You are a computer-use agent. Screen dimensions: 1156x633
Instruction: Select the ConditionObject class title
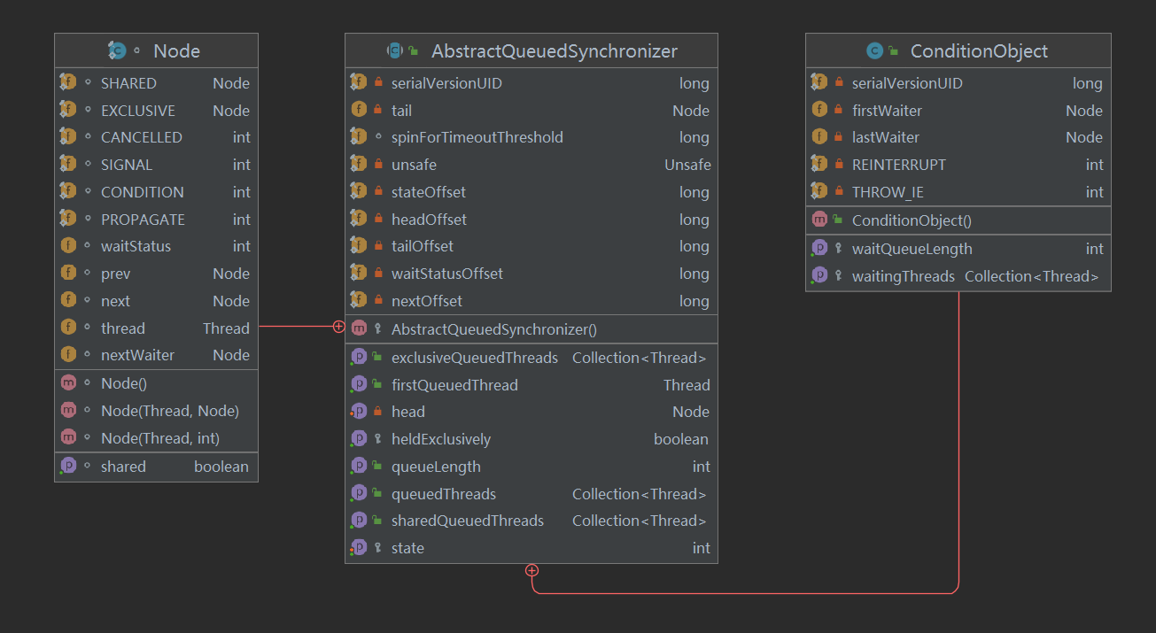coord(979,51)
